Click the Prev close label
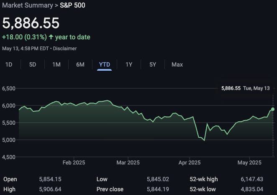The width and height of the screenshot is (277, 195). pos(110,189)
